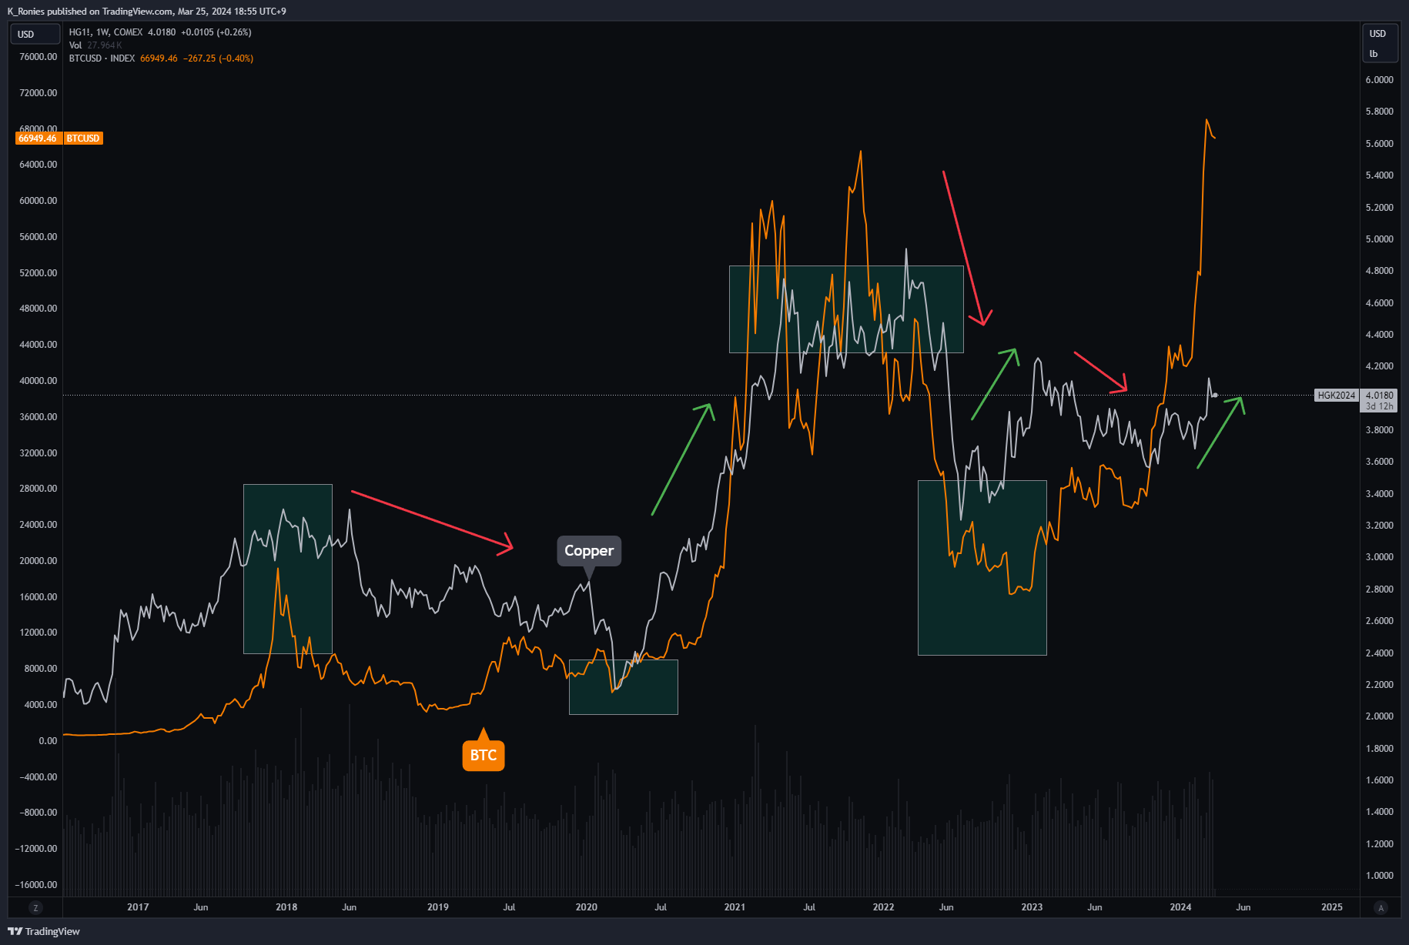Click the 40000.00 left scale value
1409x945 pixels.
click(38, 381)
